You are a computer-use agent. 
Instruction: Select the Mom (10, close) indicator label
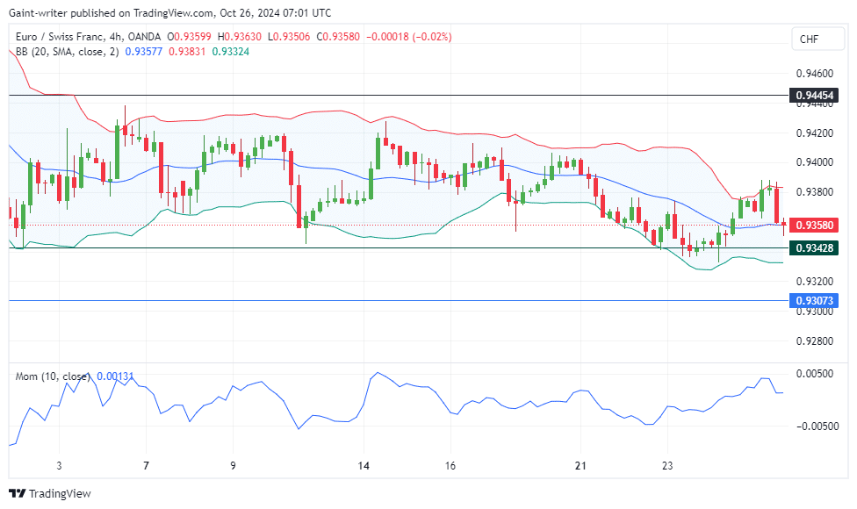[53, 376]
